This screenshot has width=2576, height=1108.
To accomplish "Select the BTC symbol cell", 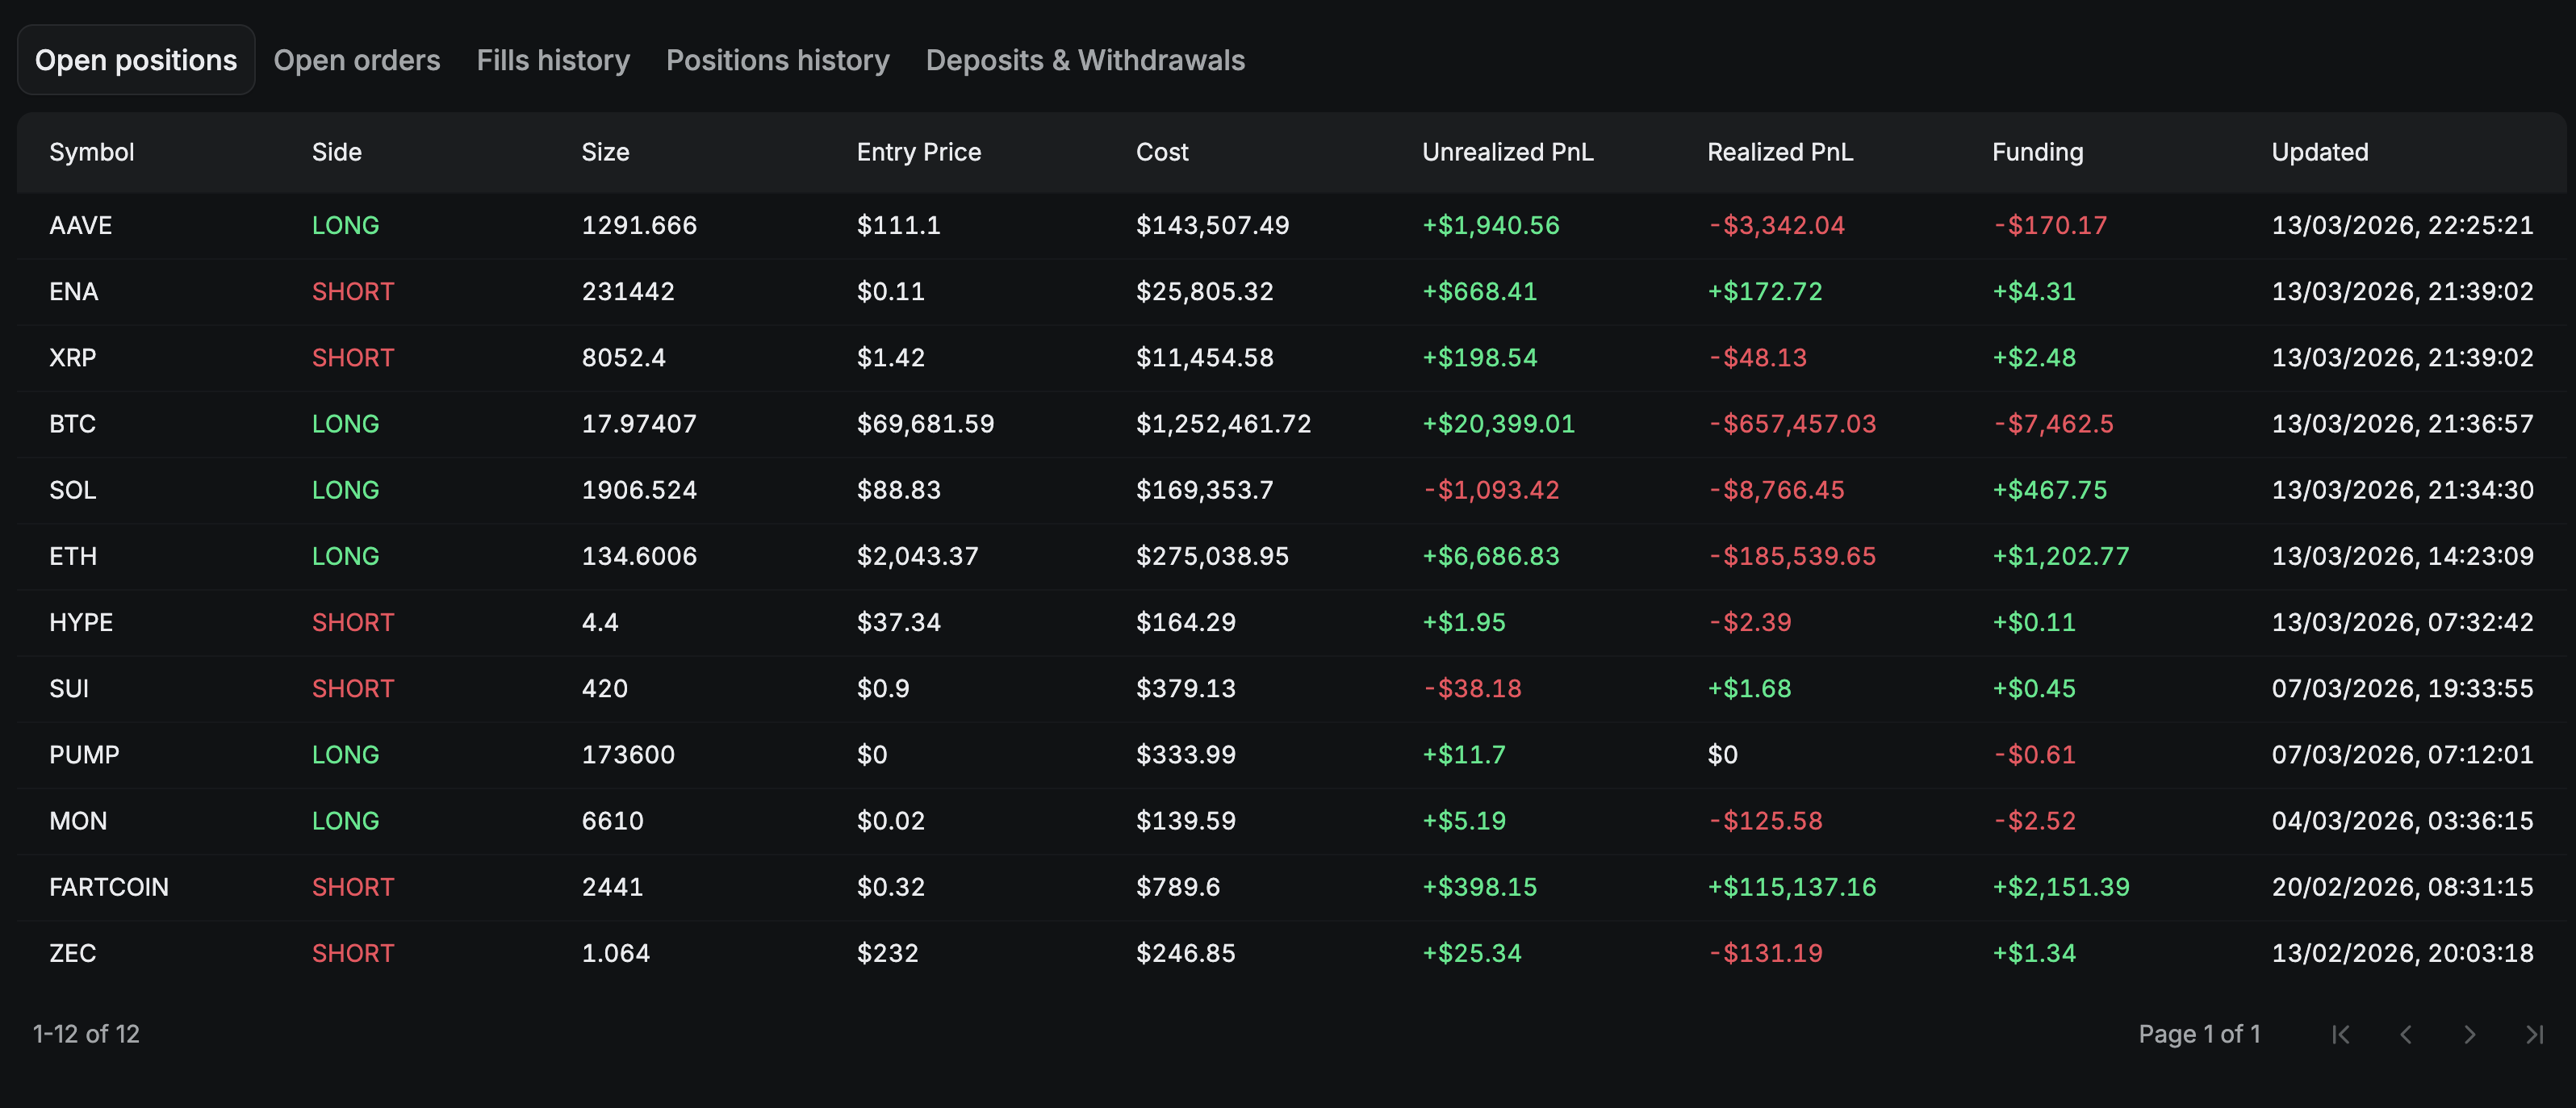I will [73, 424].
